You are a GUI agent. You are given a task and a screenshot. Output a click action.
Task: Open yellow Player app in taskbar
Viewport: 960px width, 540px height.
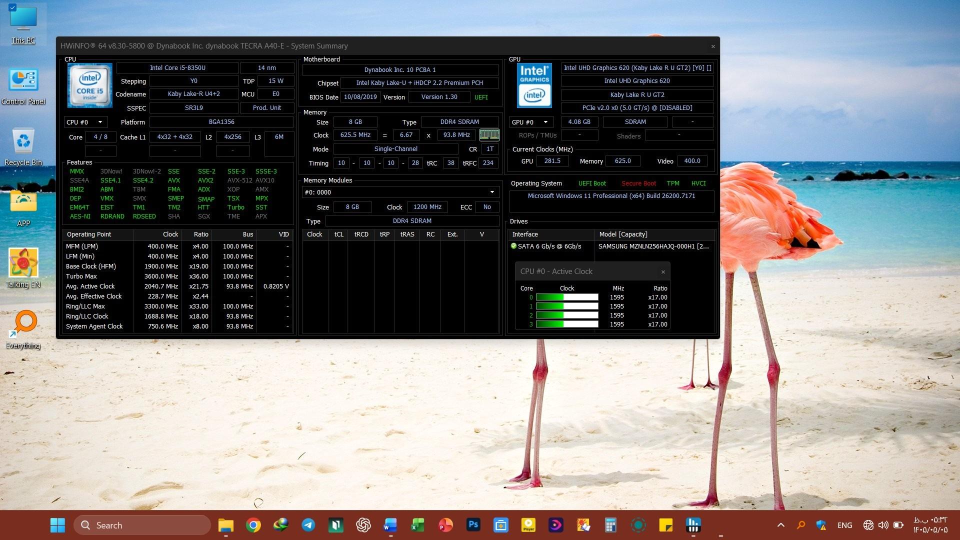click(x=528, y=525)
